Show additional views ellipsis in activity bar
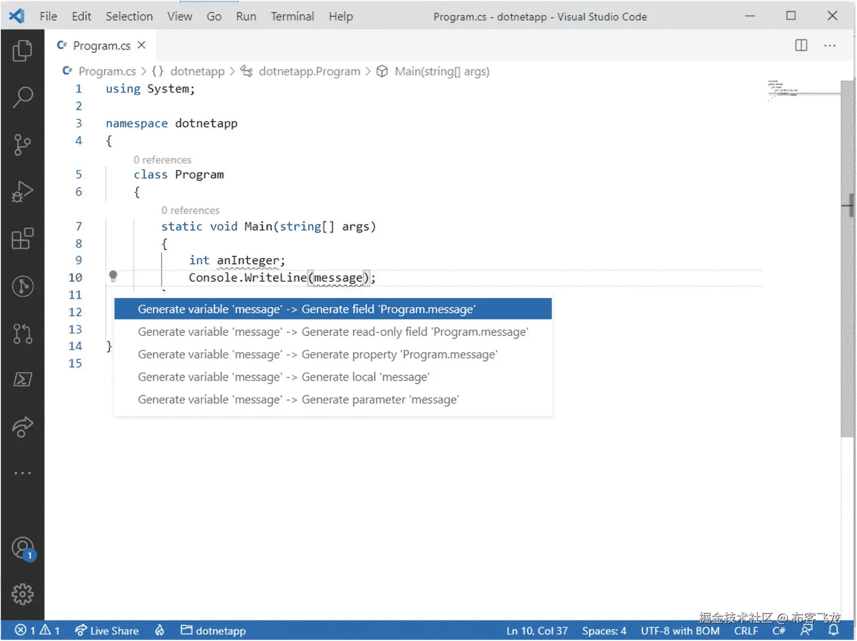This screenshot has width=857, height=641. pyautogui.click(x=22, y=473)
